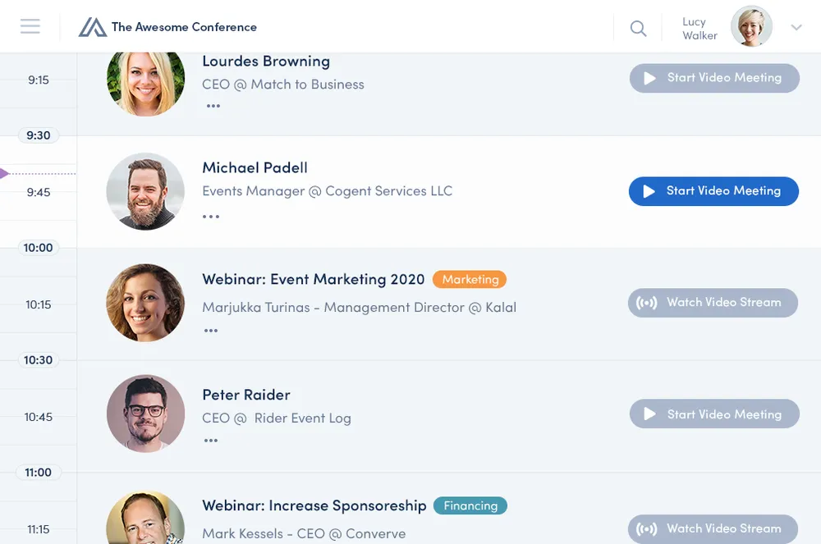Open more options dots under Michael Padell
The height and width of the screenshot is (544, 821).
point(211,217)
